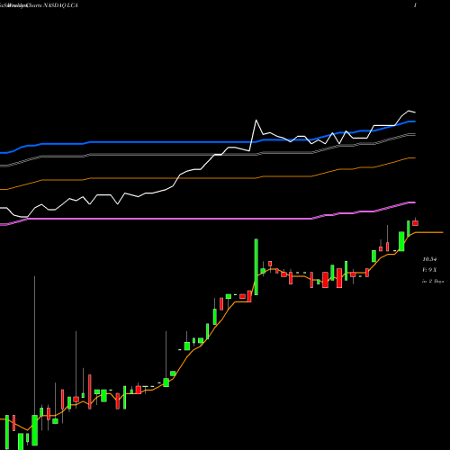Screen dimensions: 450x450
Task: Click the tallest green candlestick mid-chart
Action: (x=256, y=267)
